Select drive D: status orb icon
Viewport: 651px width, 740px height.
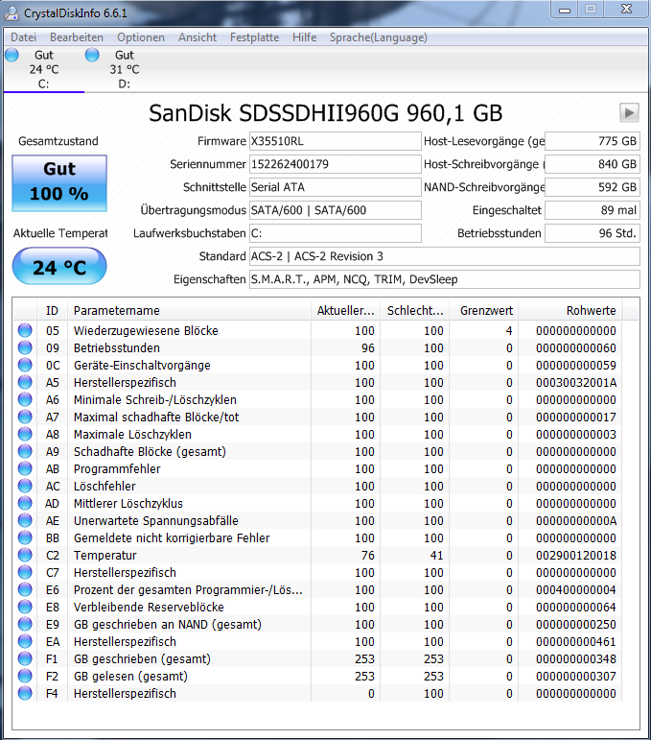92,55
